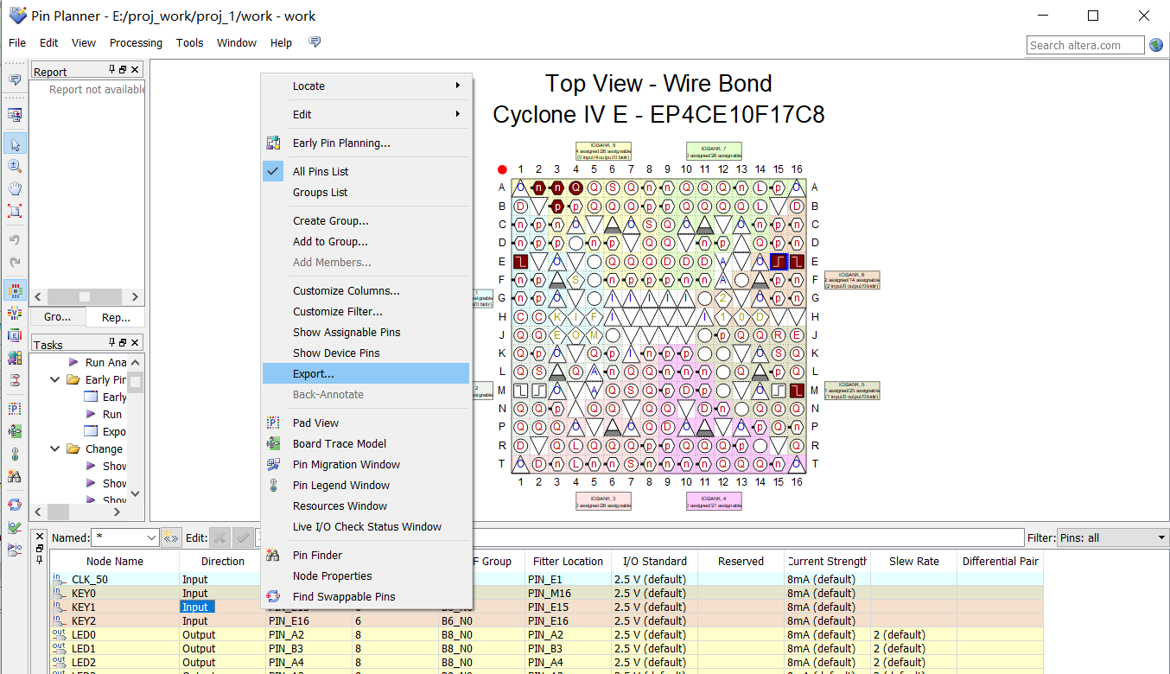The image size is (1170, 674).
Task: Click the Fitter Location column header
Action: point(568,561)
